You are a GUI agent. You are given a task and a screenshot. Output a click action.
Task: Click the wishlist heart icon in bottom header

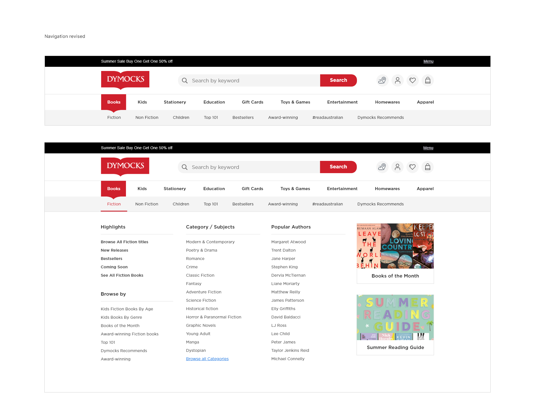pyautogui.click(x=412, y=167)
